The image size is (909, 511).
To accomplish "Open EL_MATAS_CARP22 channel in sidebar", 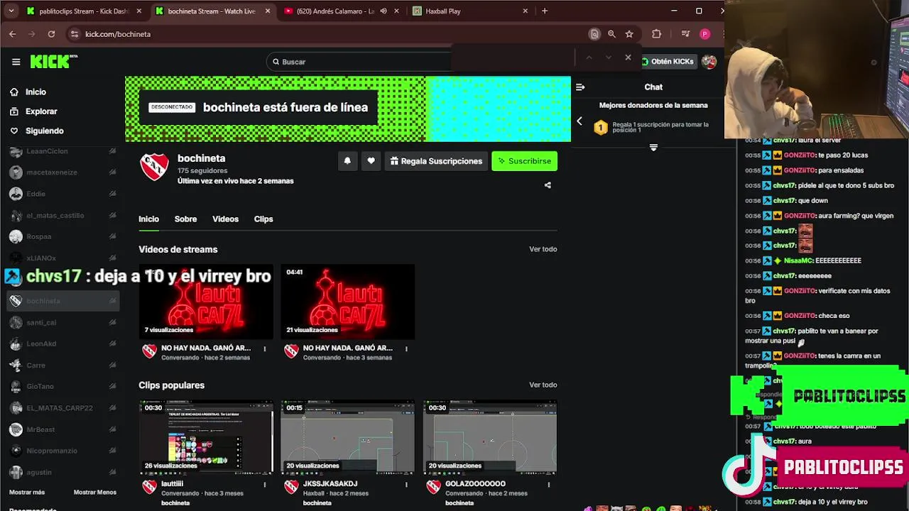I will 62,408.
